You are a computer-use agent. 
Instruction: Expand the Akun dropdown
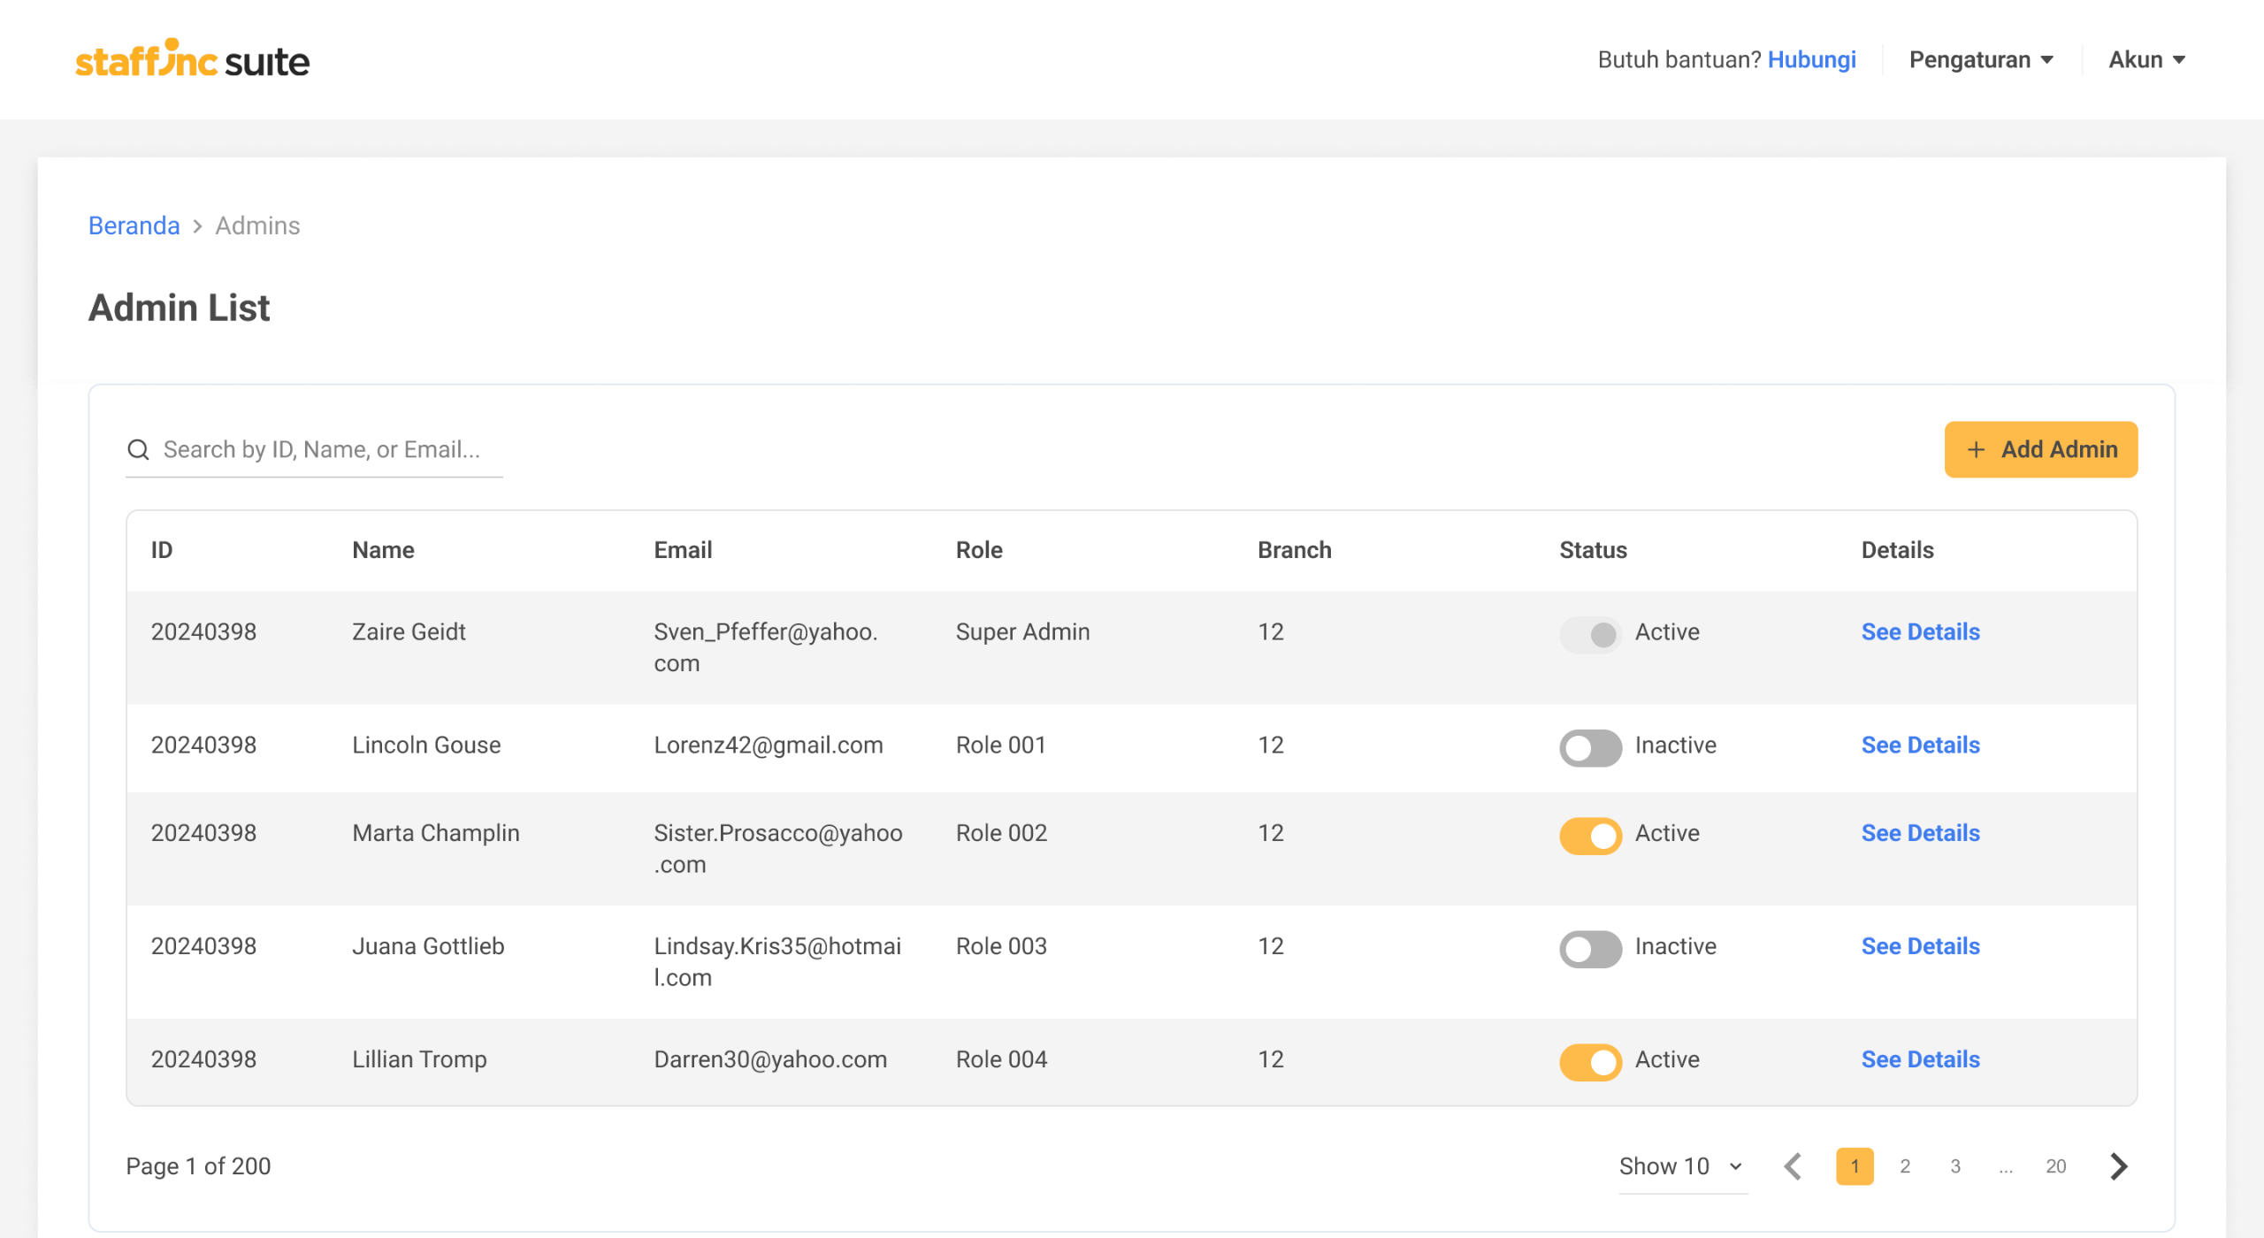2146,60
